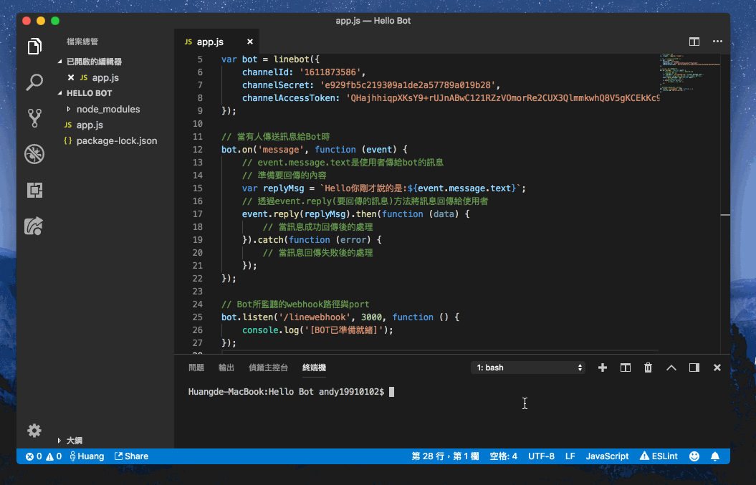
Task: Open the Live Share activity icon
Action: (34, 226)
